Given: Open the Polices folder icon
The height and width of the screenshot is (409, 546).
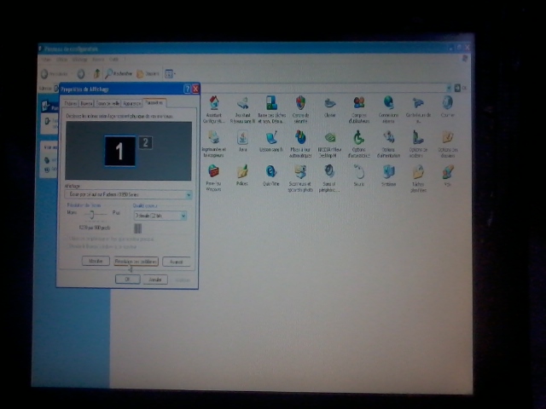Looking at the screenshot, I should coord(242,176).
